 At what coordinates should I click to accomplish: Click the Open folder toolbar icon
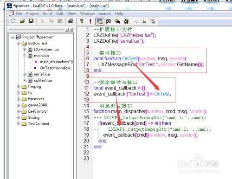tap(22, 21)
